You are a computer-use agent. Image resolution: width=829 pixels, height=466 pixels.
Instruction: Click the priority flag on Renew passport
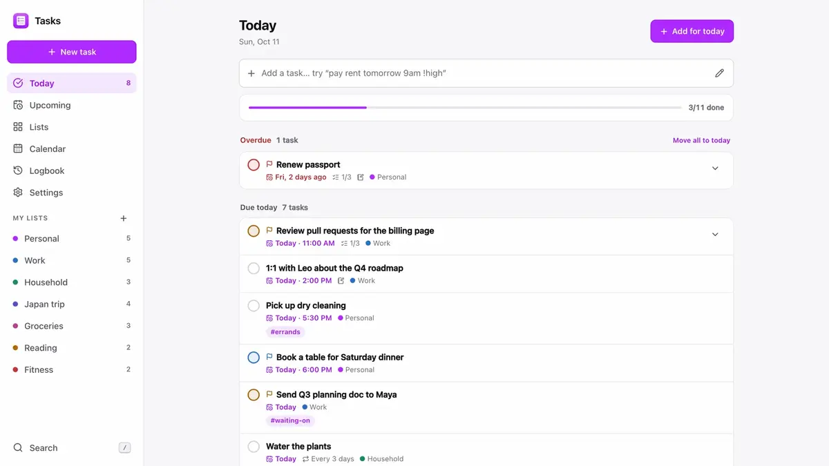269,164
